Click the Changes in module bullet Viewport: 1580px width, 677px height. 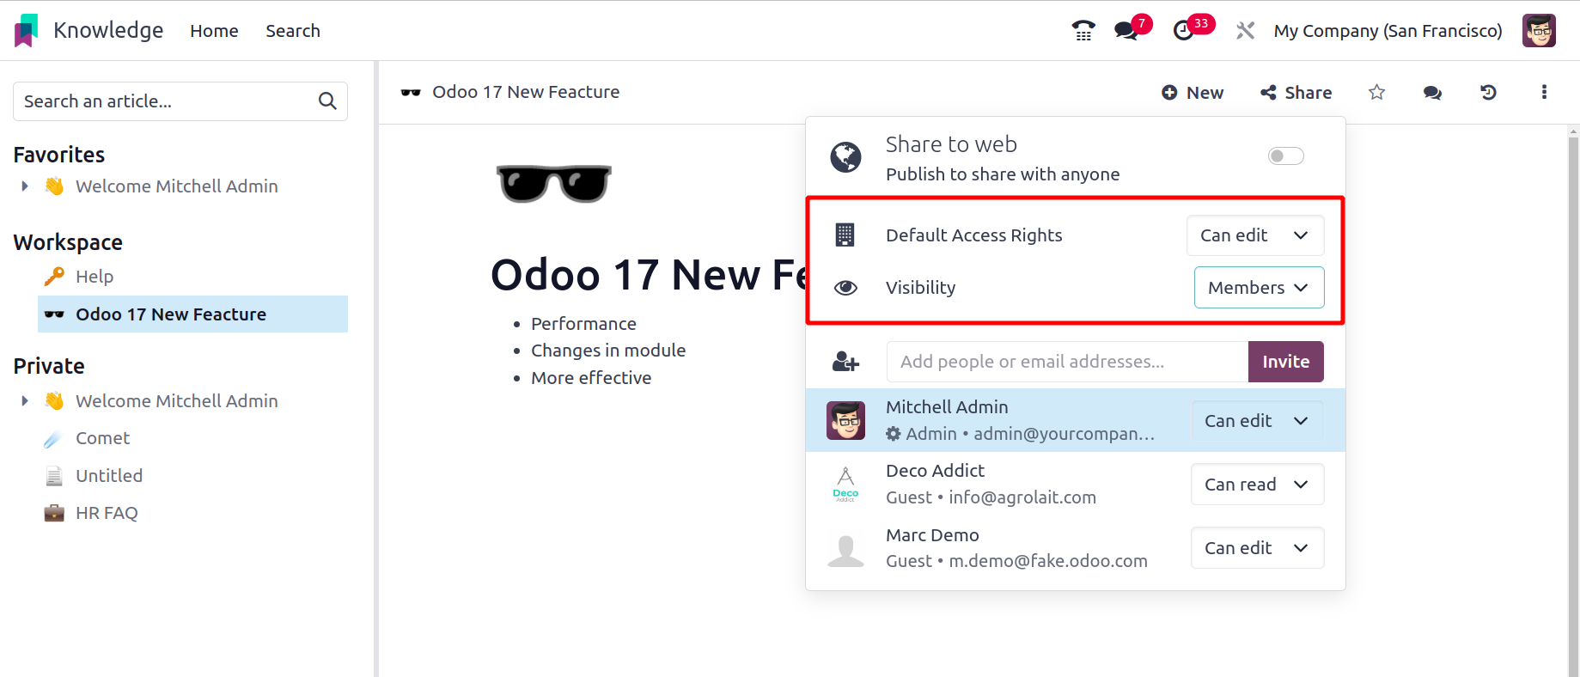pyautogui.click(x=608, y=351)
